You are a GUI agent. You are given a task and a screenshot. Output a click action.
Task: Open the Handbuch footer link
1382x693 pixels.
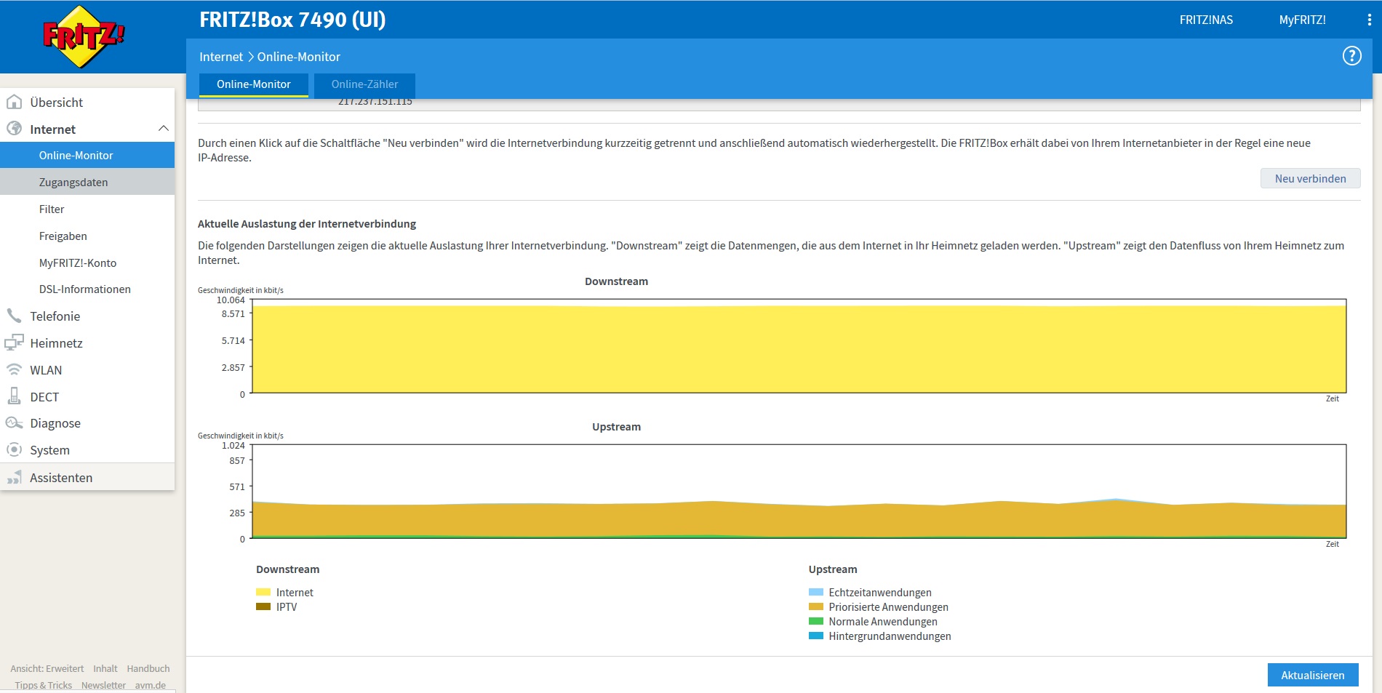point(148,668)
